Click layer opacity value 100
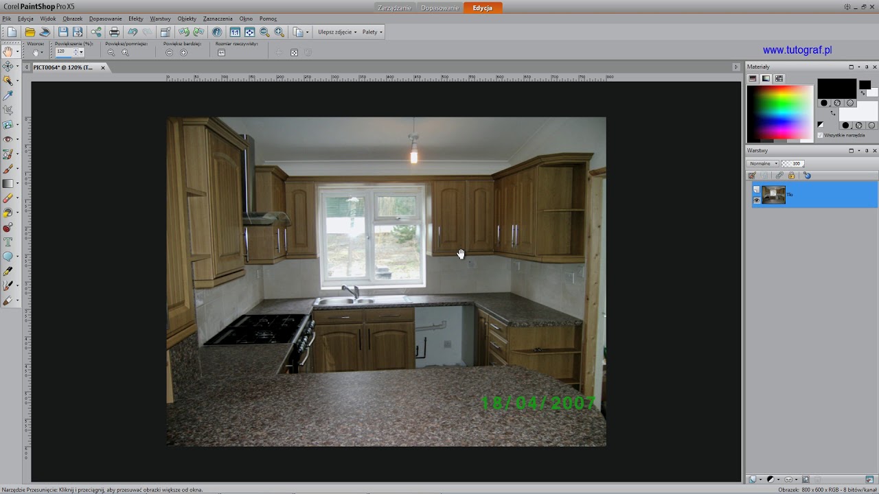Screen dimensions: 879x494 (797, 164)
